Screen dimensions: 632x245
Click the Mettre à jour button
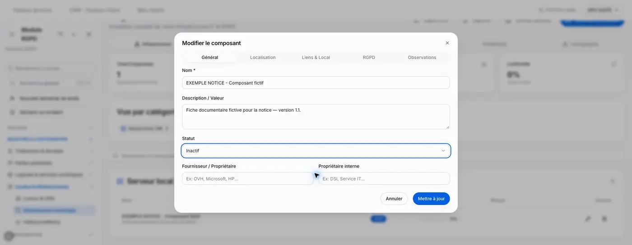pyautogui.click(x=431, y=199)
